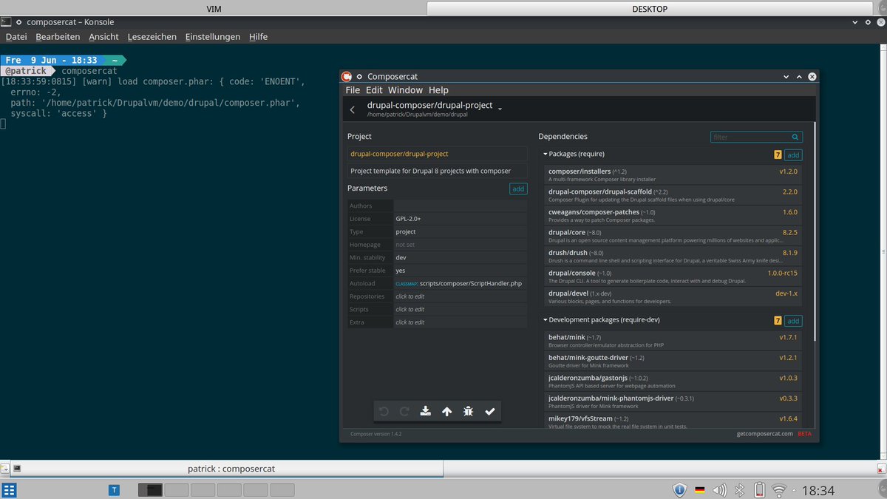Open the dropdown arrow next to drupal-composer/drupal-project title
Viewport: 887px width, 499px height.
(500, 109)
